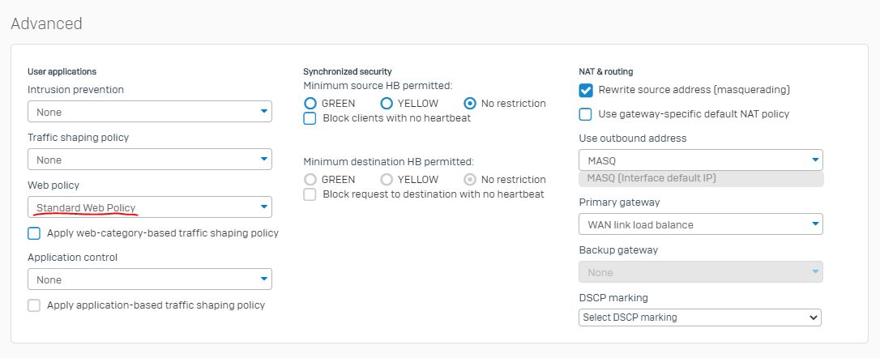Open the Traffic shaping policy dropdown
The image size is (880, 358).
point(150,160)
